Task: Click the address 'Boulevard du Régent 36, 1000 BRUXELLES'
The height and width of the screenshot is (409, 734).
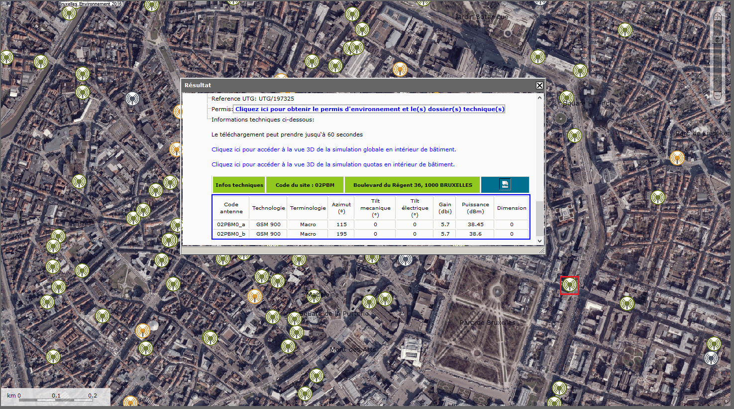Action: coord(413,185)
